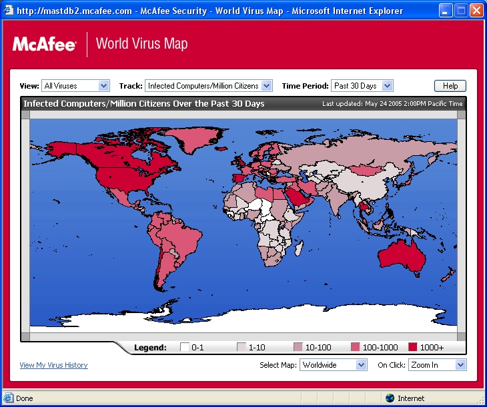Click the IE page icon beside Done in status bar
This screenshot has height=407, width=487.
[9, 398]
